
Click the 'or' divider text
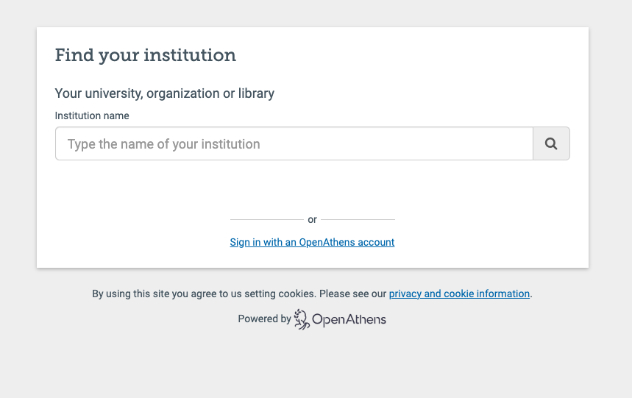point(312,219)
